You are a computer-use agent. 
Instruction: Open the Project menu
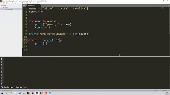(x=27, y=3)
